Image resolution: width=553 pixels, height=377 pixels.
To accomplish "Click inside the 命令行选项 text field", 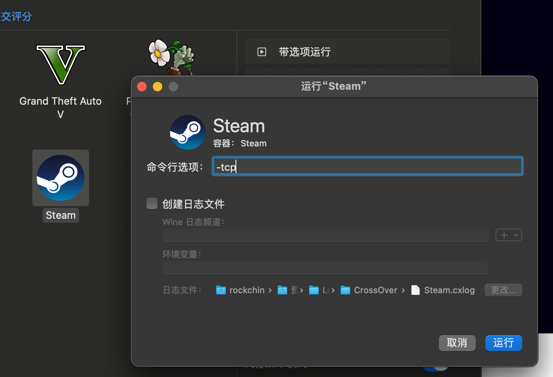I will click(367, 166).
